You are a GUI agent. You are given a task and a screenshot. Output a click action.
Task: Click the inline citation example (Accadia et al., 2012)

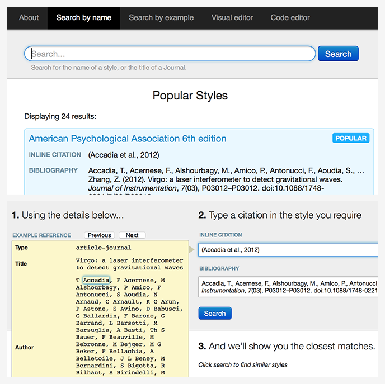click(124, 155)
